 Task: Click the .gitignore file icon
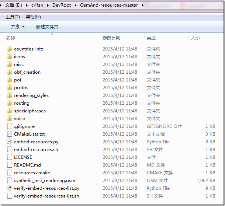(x=10, y=126)
